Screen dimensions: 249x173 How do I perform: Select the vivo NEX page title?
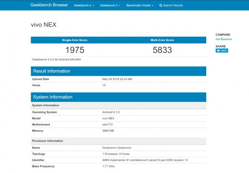(x=43, y=25)
